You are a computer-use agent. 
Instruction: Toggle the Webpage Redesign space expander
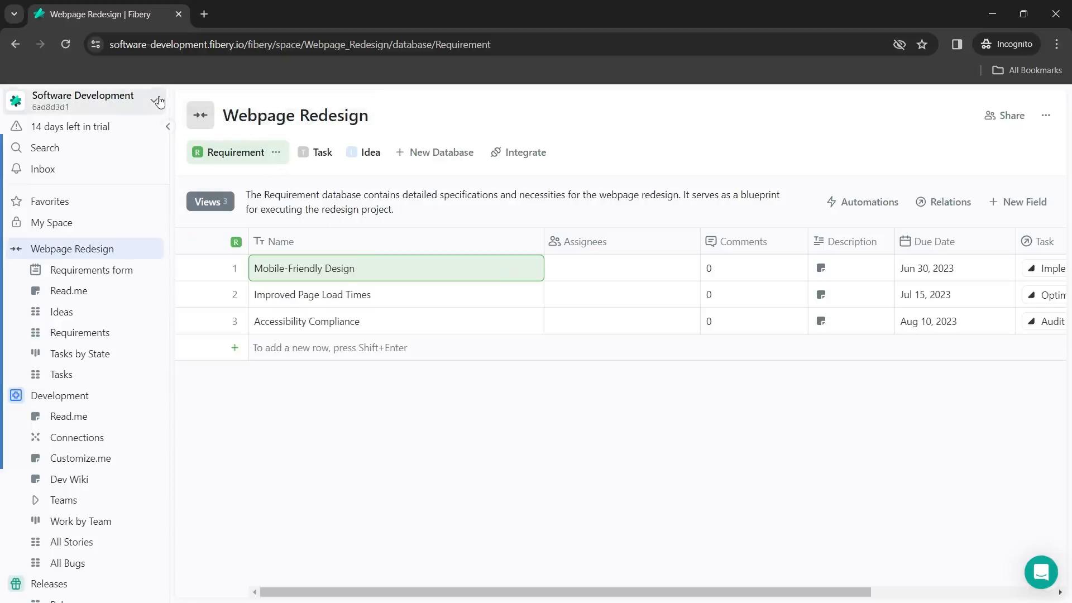[x=16, y=249]
